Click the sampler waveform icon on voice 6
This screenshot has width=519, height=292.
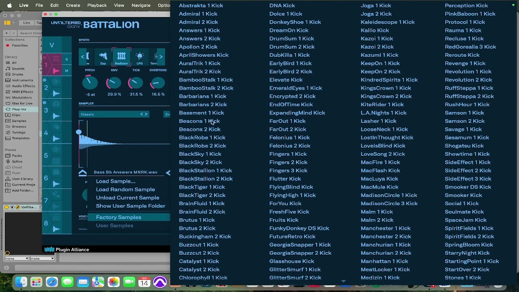click(x=56, y=184)
